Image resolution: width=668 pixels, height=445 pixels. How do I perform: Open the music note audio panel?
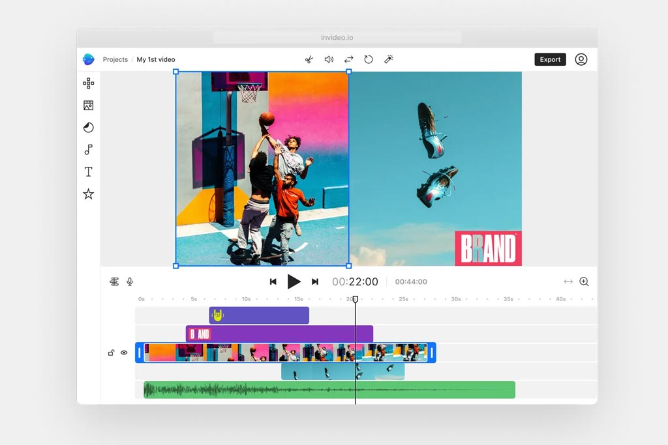tap(88, 150)
